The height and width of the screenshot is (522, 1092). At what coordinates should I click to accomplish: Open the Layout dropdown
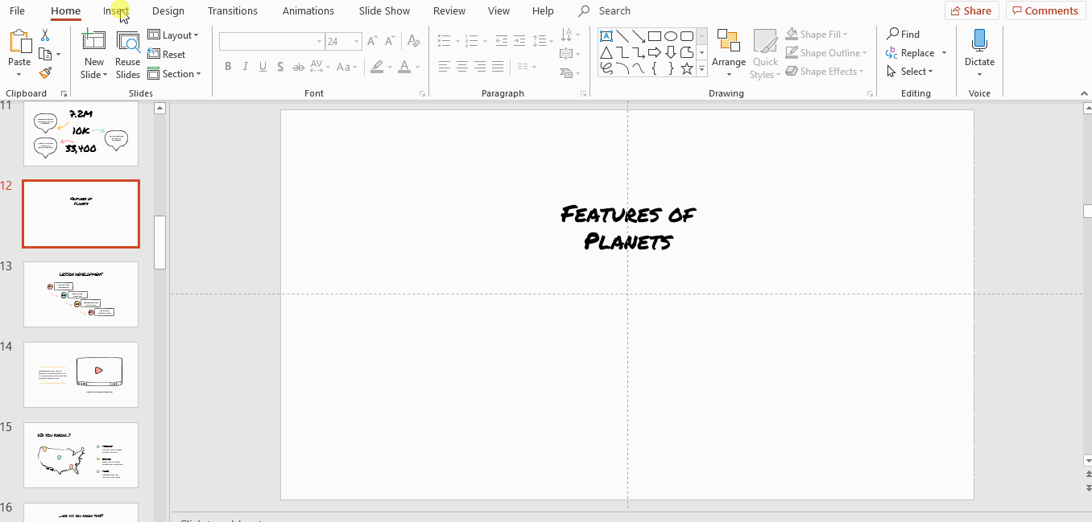175,35
